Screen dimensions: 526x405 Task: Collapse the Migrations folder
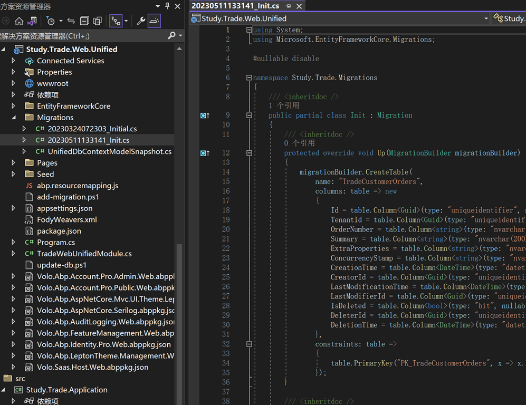pyautogui.click(x=14, y=118)
